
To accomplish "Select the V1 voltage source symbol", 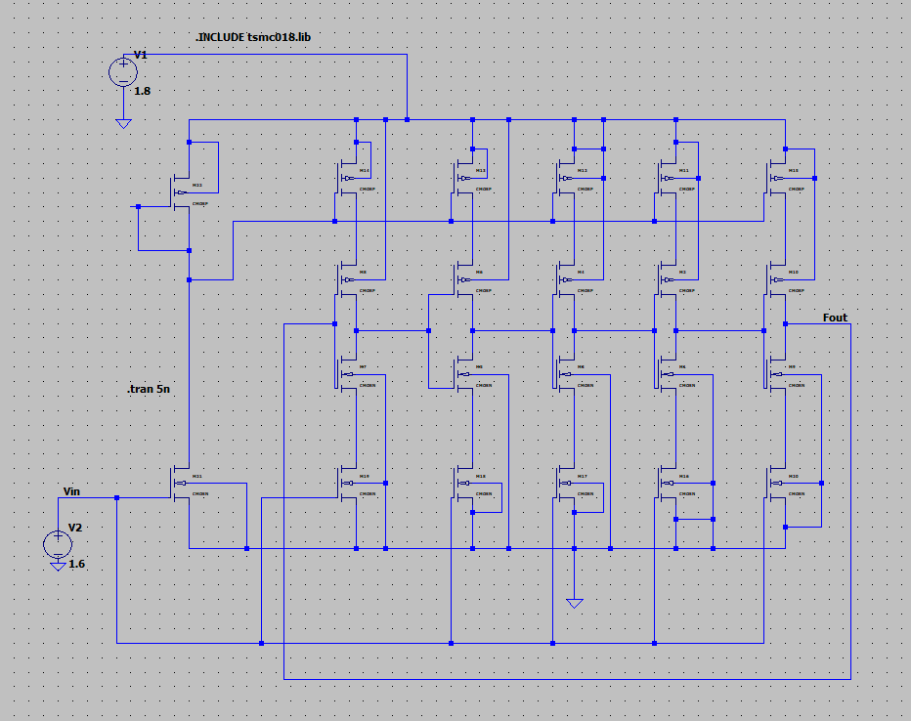I will [123, 71].
